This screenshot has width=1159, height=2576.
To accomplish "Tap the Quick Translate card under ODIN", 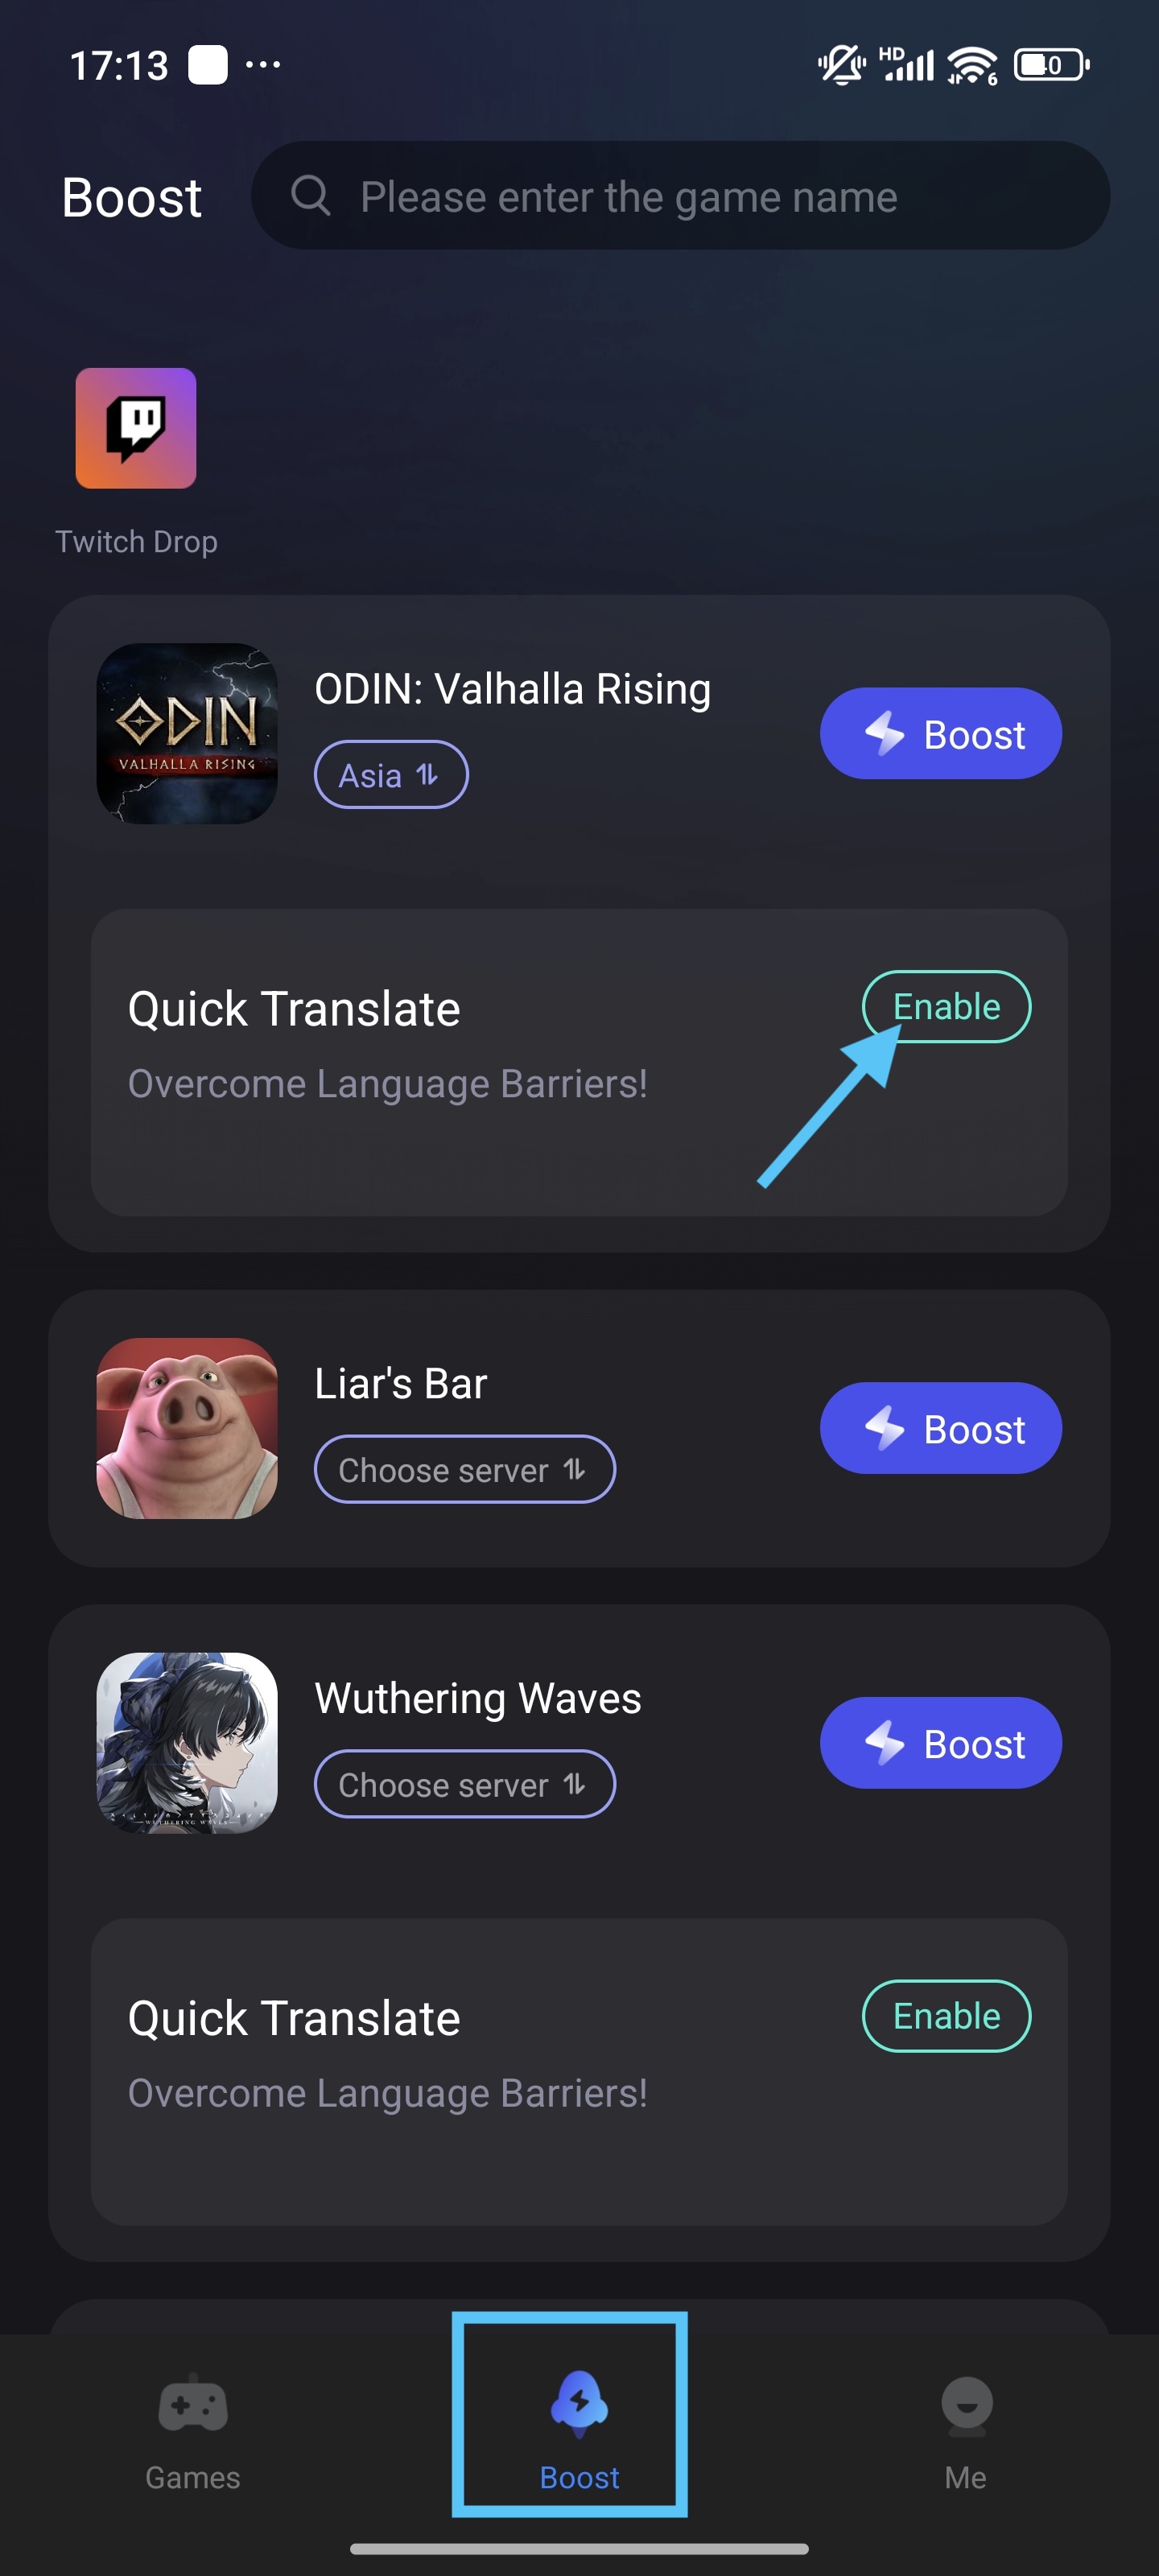I will 579,1062.
